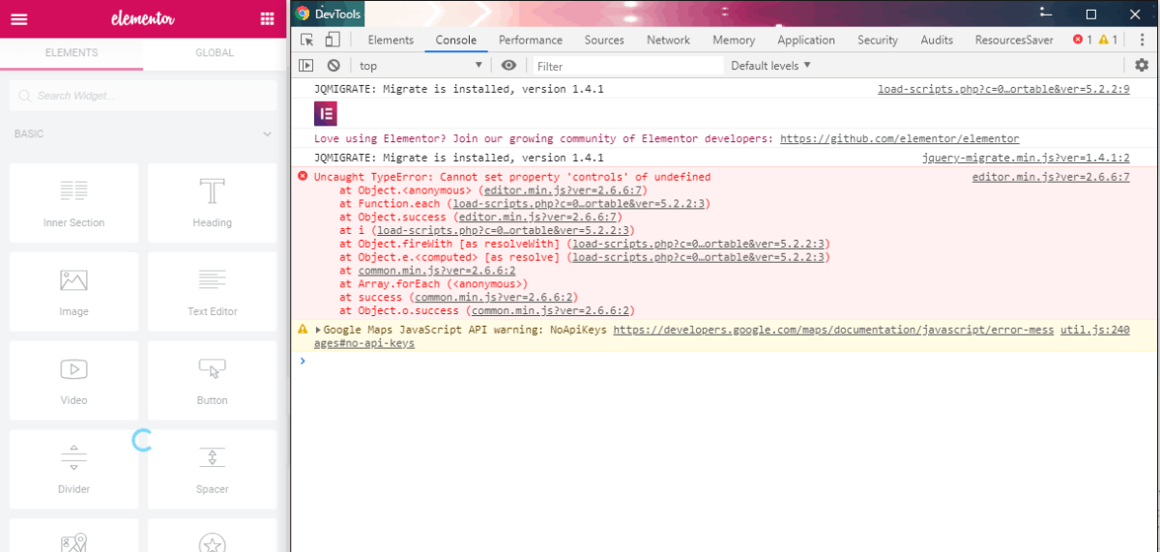The image size is (1160, 552).
Task: Select the Inner Section widget
Action: (73, 203)
